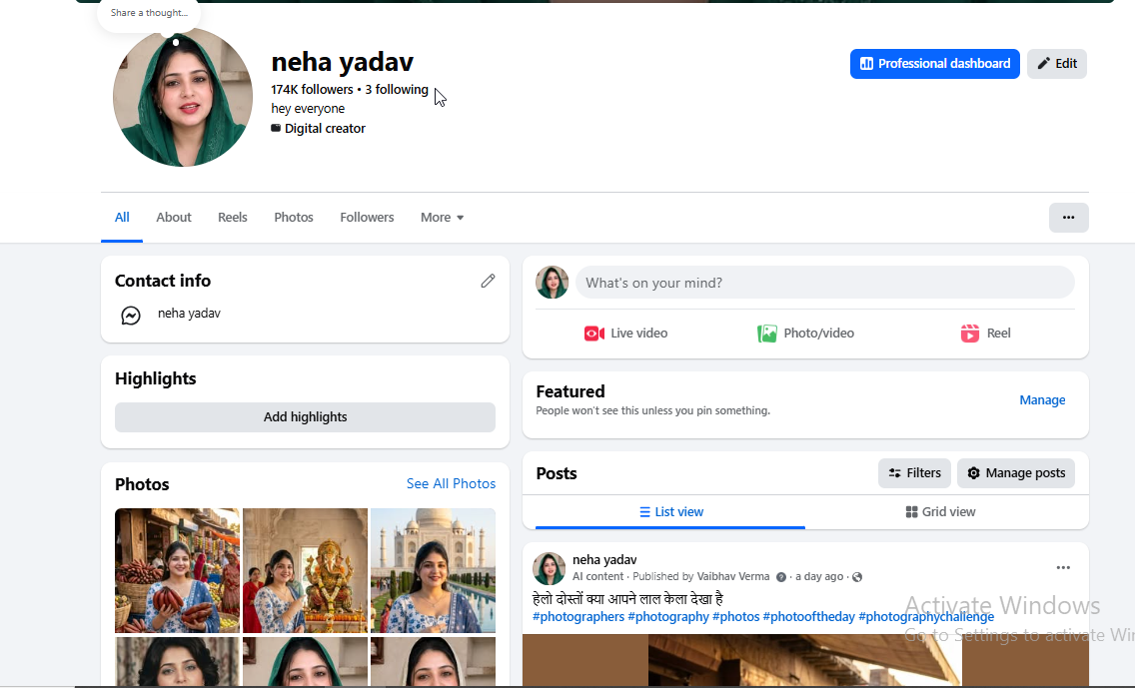
Task: Click the Digital creator category label
Action: click(x=325, y=129)
